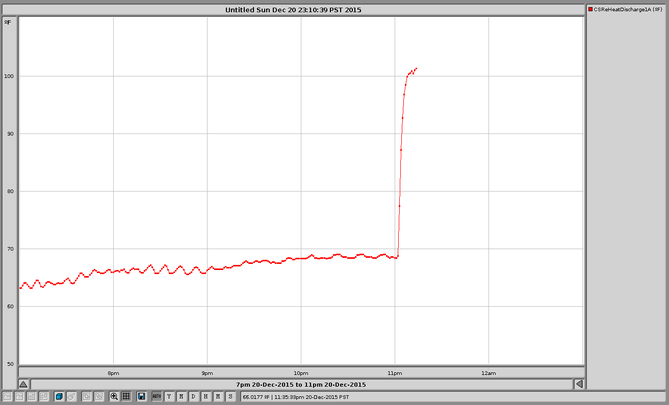669x405 pixels.
Task: Set time range to D (day)
Action: [194, 396]
